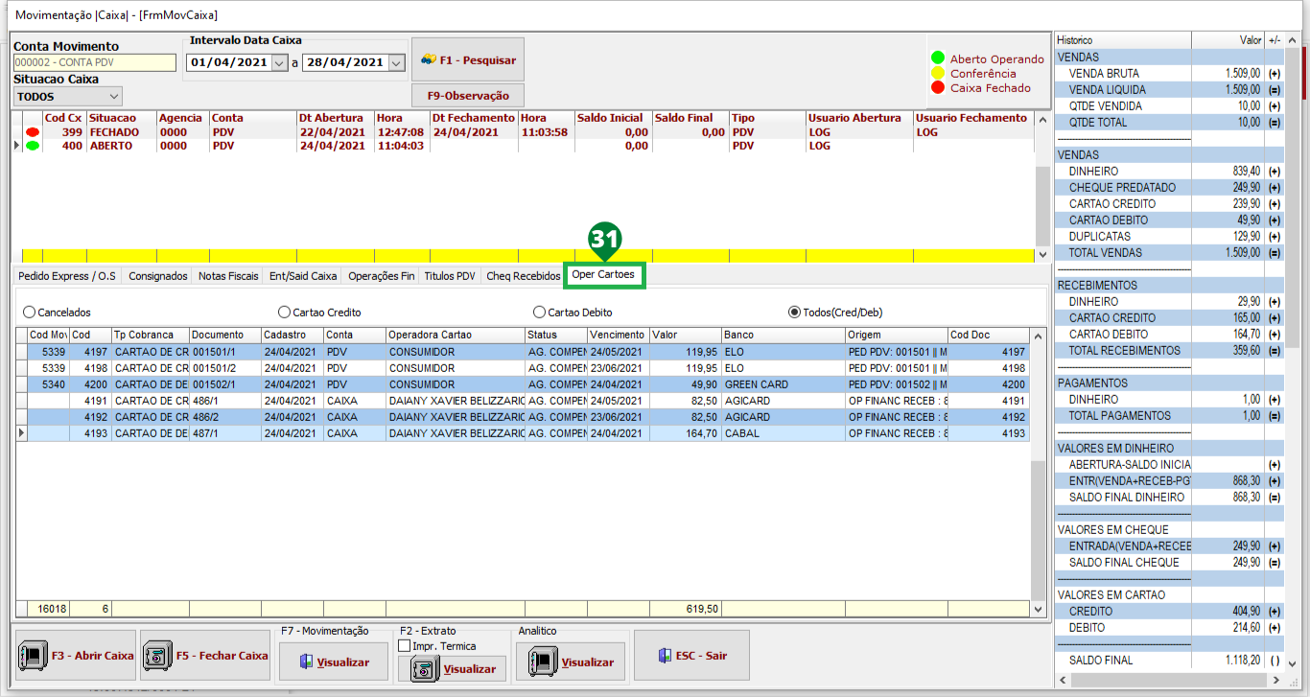Select card row with Cod 4198
The image size is (1310, 697).
tap(523, 368)
